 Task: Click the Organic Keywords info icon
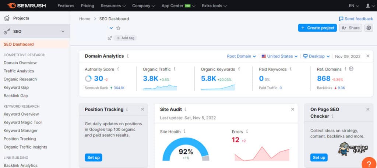pyautogui.click(x=239, y=69)
